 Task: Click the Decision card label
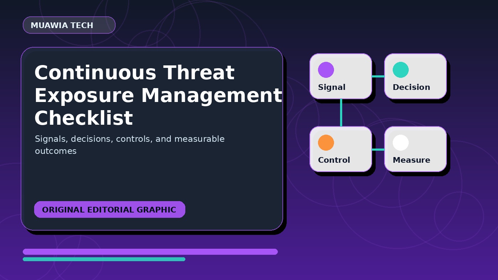point(411,87)
